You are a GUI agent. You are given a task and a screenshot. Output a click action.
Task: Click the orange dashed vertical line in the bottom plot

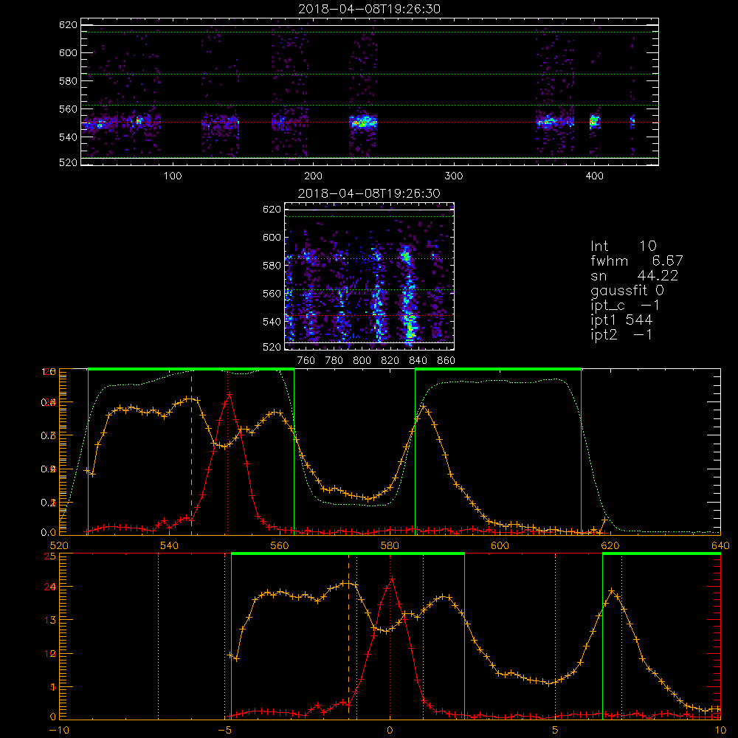(x=349, y=636)
